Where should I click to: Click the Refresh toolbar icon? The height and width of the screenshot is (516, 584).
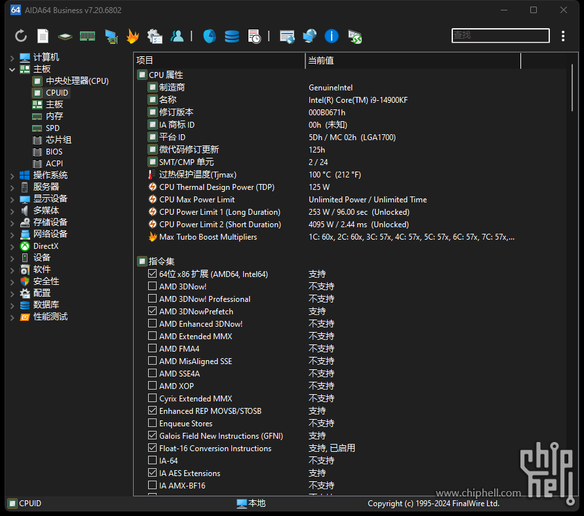tap(21, 36)
